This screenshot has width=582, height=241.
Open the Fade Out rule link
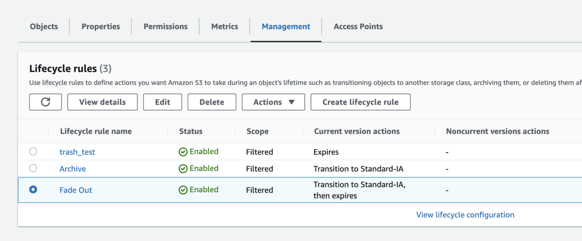76,190
